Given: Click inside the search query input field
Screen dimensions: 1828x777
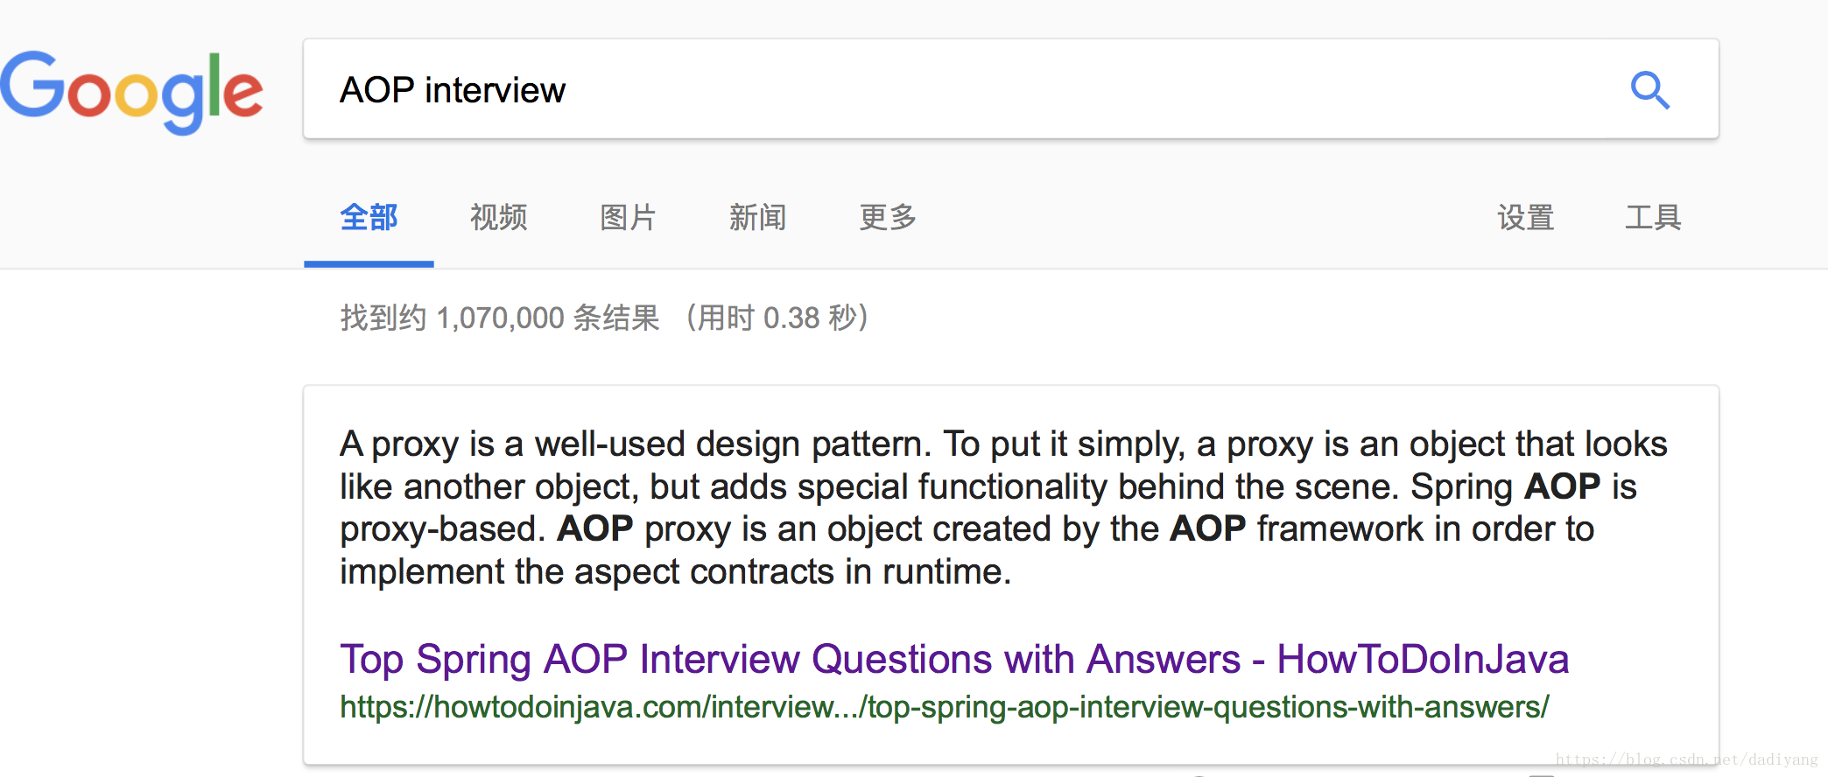Looking at the screenshot, I should pos(875,89).
